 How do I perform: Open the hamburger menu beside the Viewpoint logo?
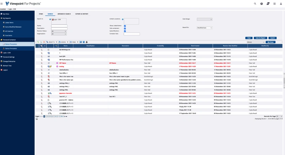tap(2, 3)
